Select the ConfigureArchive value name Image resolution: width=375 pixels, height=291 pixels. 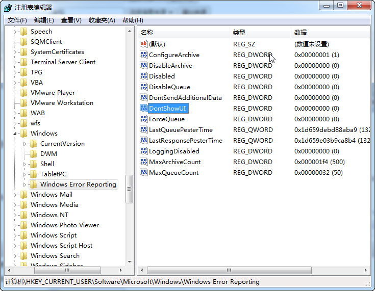[174, 55]
